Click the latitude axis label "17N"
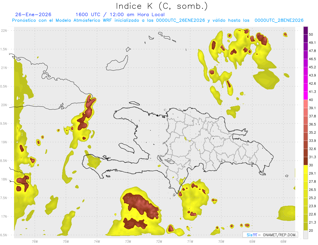Screen dimensions: 318x245 coord(5,217)
